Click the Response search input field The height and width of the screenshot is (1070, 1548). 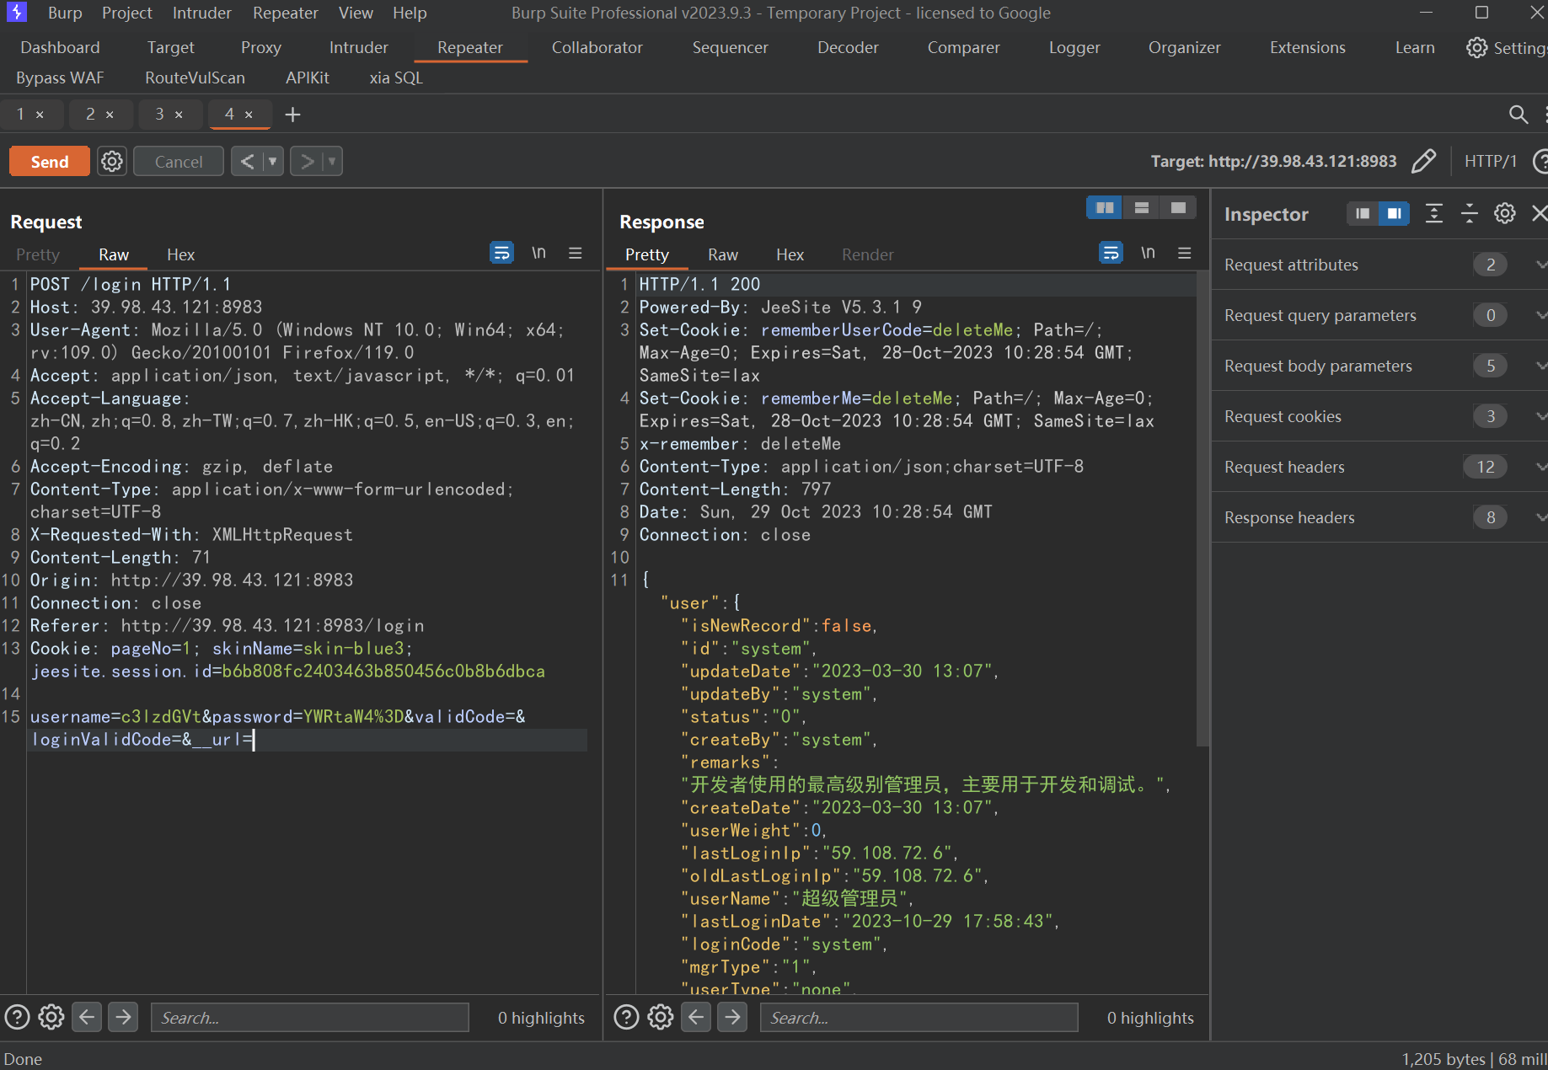919,1017
